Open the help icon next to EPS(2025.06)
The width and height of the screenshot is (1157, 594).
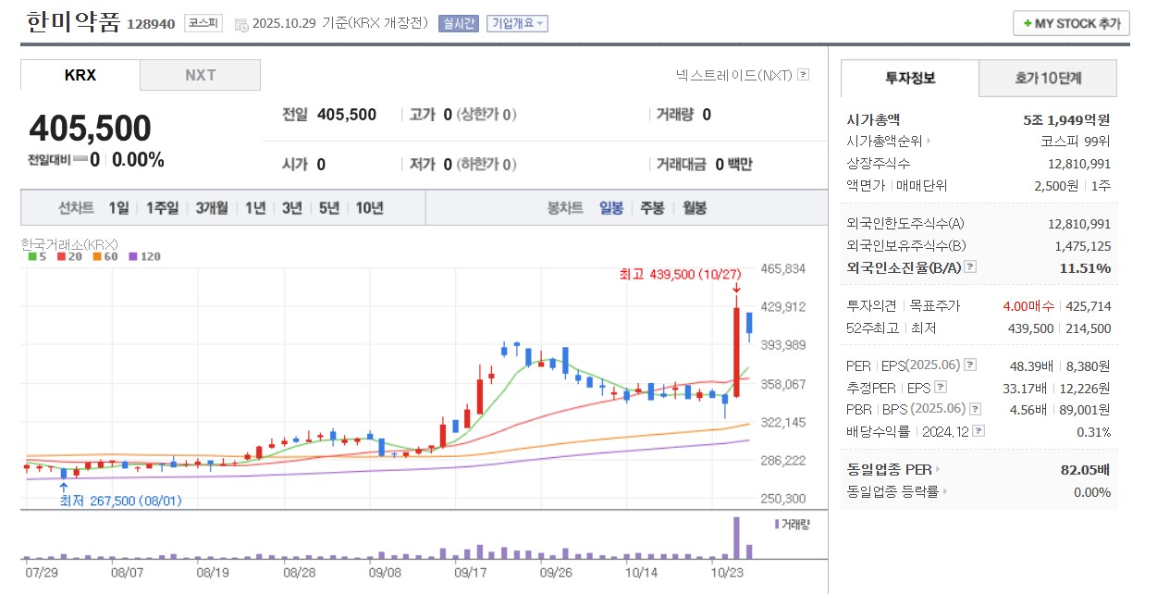click(x=968, y=365)
